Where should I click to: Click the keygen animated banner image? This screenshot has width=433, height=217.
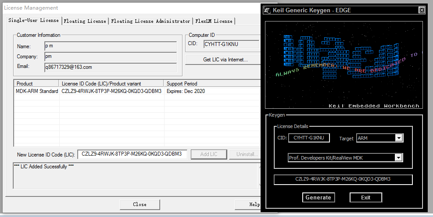344,65
